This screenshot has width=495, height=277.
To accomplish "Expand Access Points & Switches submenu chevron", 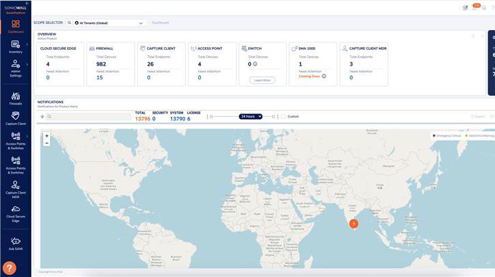I will click(x=27, y=136).
